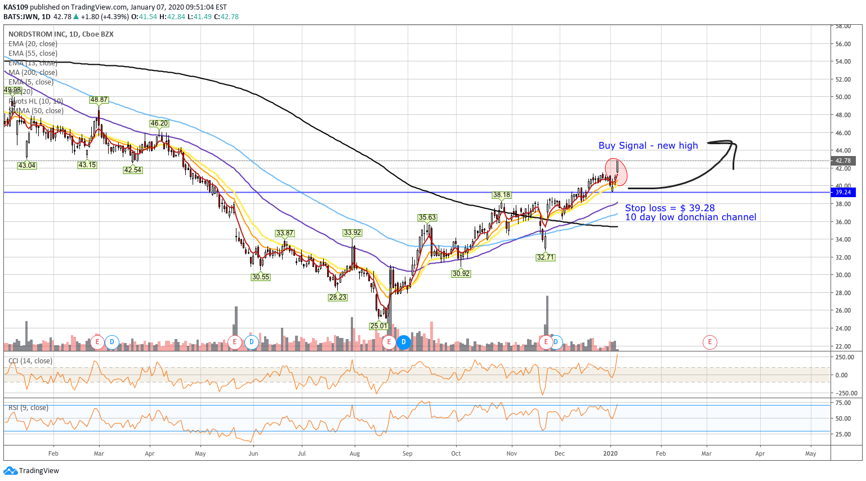Select the EMA (55, close) indicator legend
This screenshot has height=481, width=866.
click(x=33, y=54)
